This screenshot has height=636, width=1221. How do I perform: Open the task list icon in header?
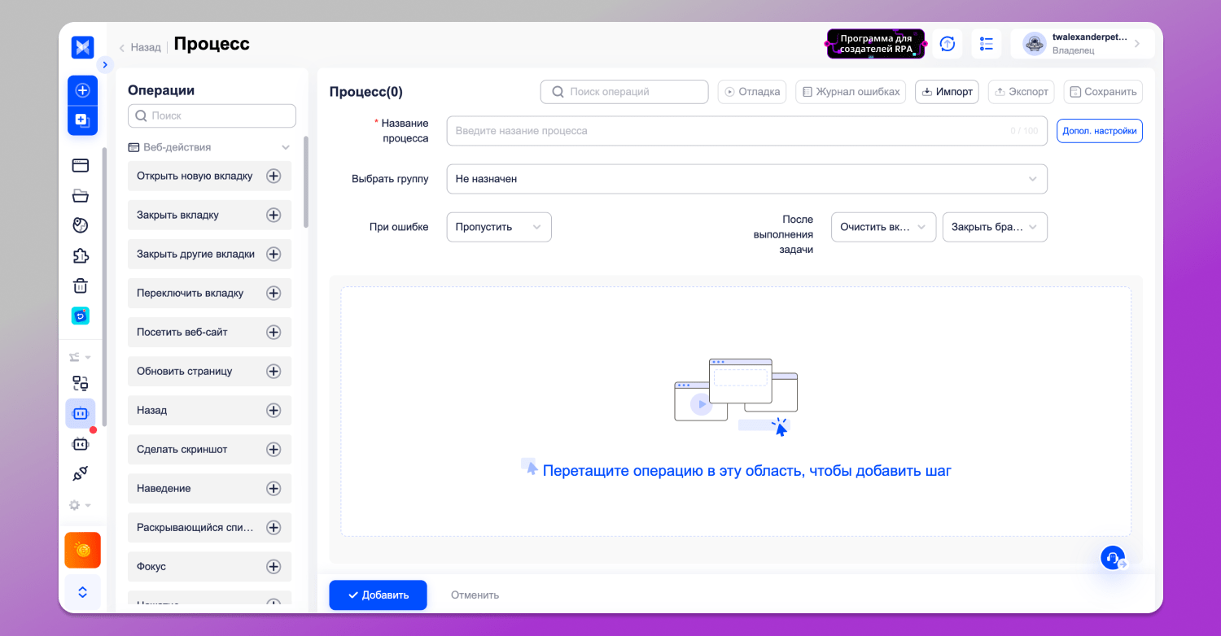[986, 44]
